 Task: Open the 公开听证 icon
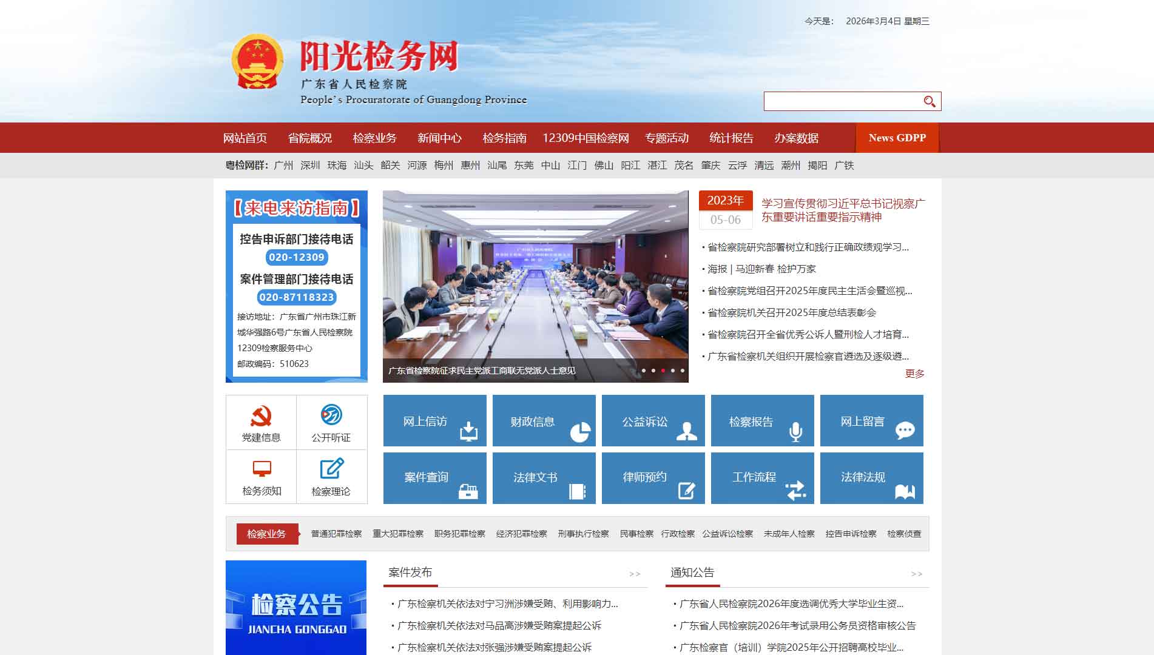point(331,415)
